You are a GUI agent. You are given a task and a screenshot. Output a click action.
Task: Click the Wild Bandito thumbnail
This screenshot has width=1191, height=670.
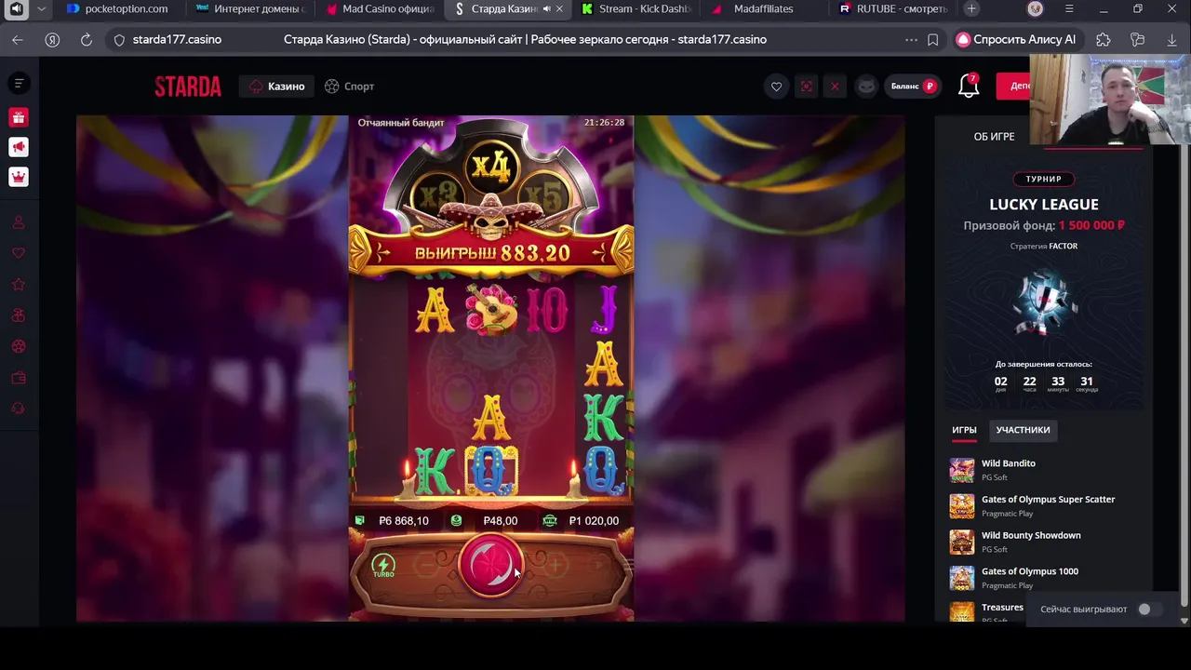pyautogui.click(x=962, y=470)
